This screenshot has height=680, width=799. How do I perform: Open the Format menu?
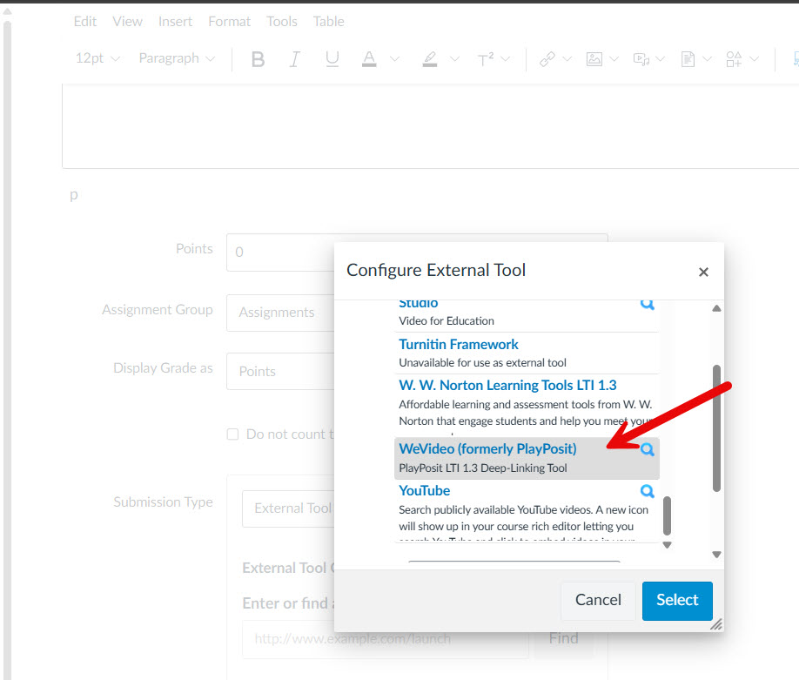click(229, 21)
